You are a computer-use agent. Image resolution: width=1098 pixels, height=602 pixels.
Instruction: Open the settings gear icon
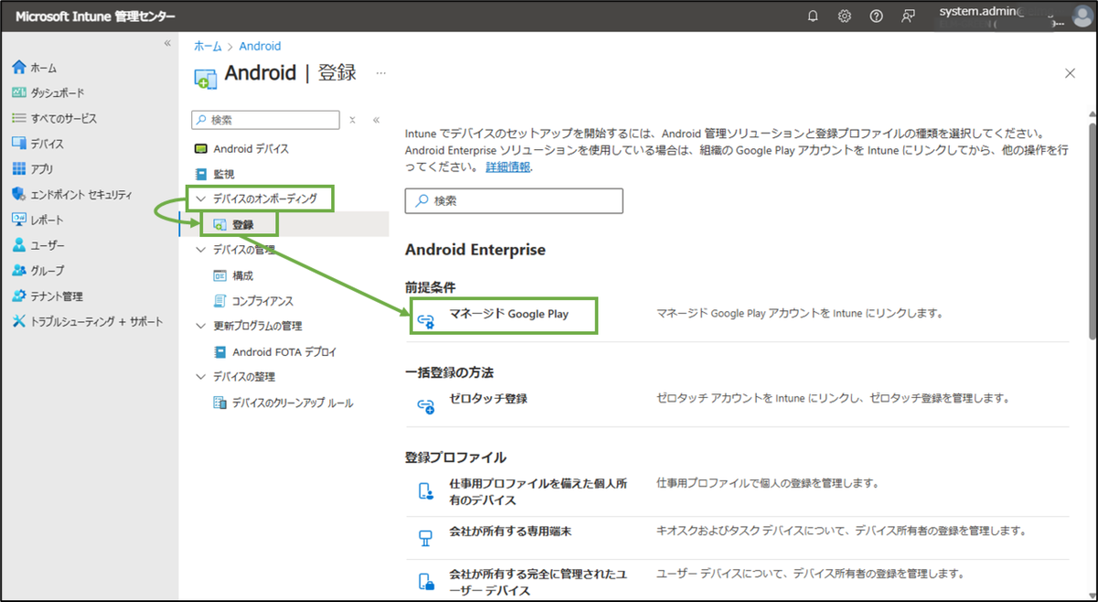(845, 16)
